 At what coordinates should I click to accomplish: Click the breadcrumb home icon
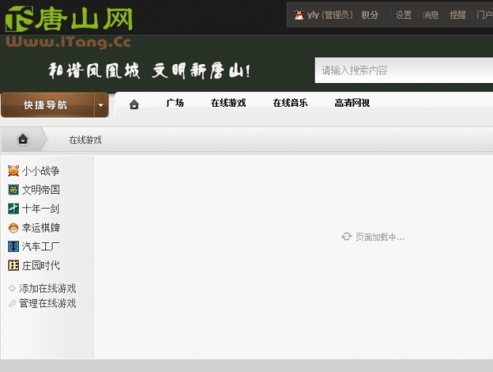pos(23,139)
